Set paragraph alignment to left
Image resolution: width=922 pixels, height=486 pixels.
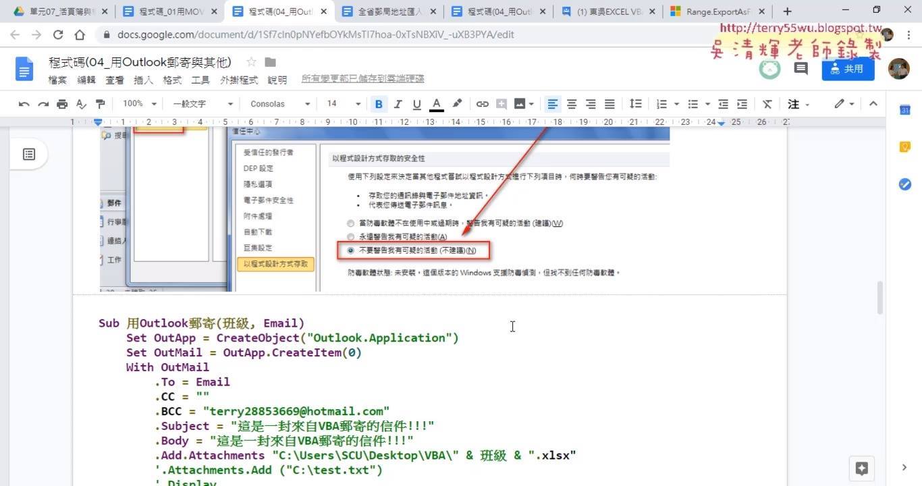click(x=553, y=104)
